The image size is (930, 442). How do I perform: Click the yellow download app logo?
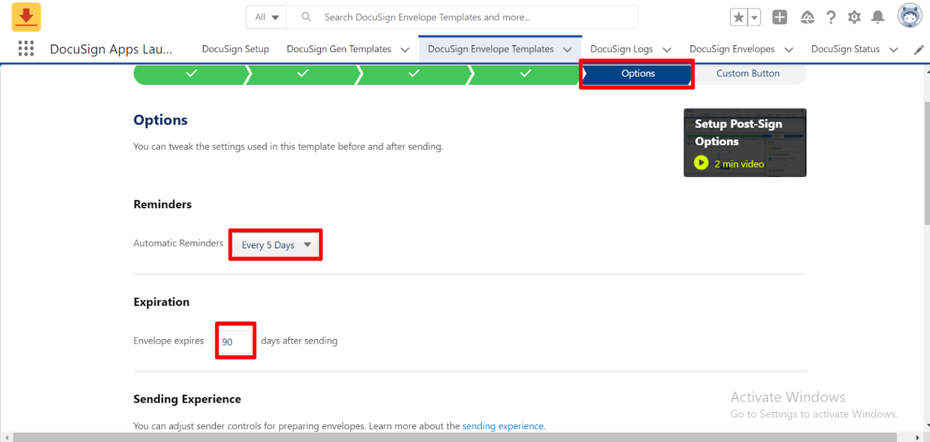tap(26, 17)
